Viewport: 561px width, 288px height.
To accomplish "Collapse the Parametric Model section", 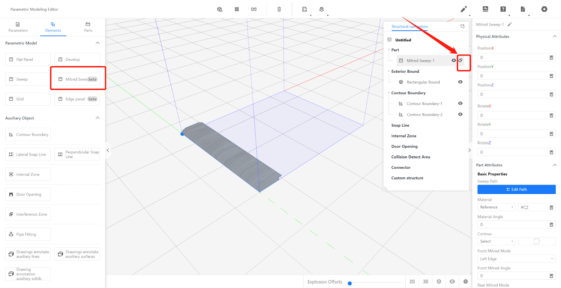I will (97, 43).
